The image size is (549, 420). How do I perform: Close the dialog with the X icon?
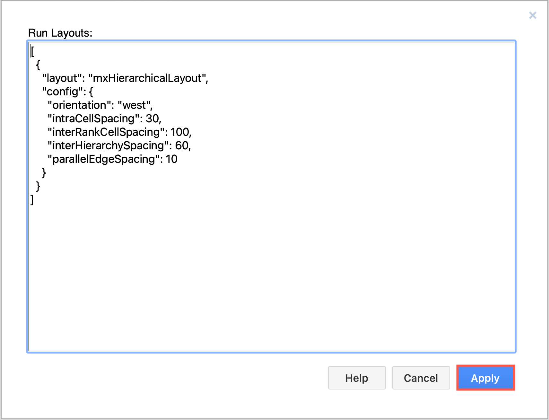click(533, 15)
